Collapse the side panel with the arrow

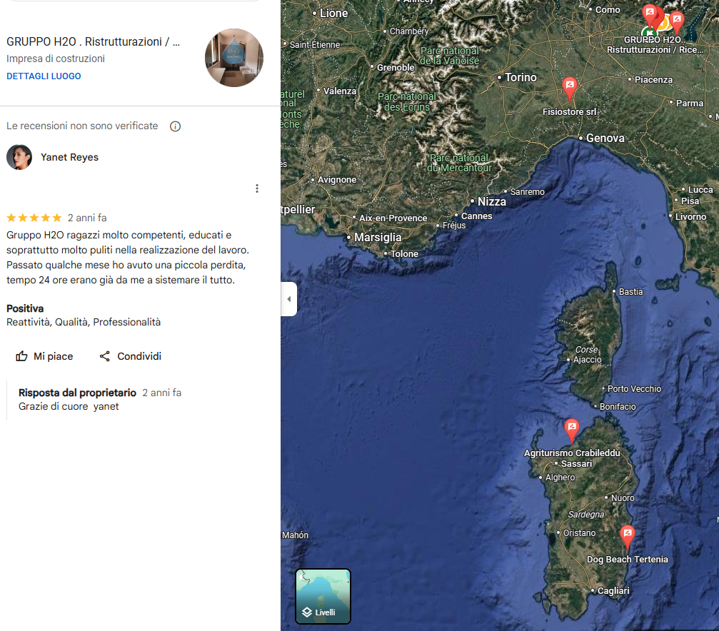(x=289, y=299)
